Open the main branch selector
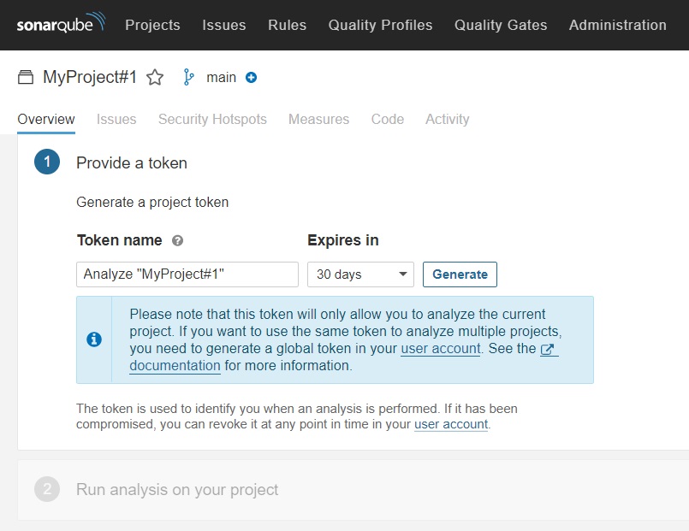 pos(221,77)
